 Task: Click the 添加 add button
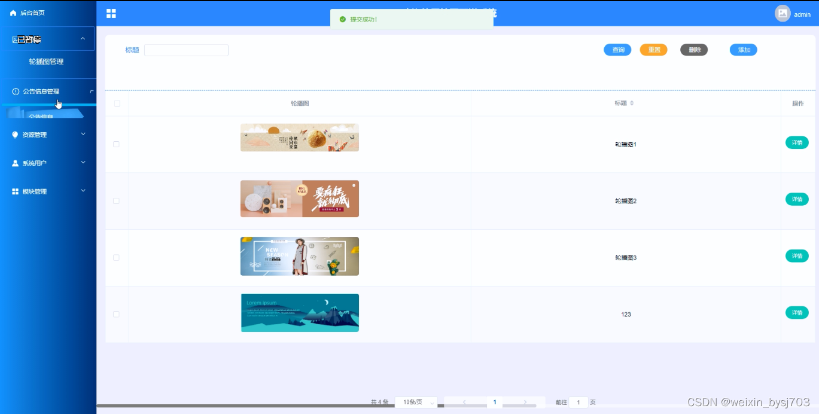click(x=744, y=50)
